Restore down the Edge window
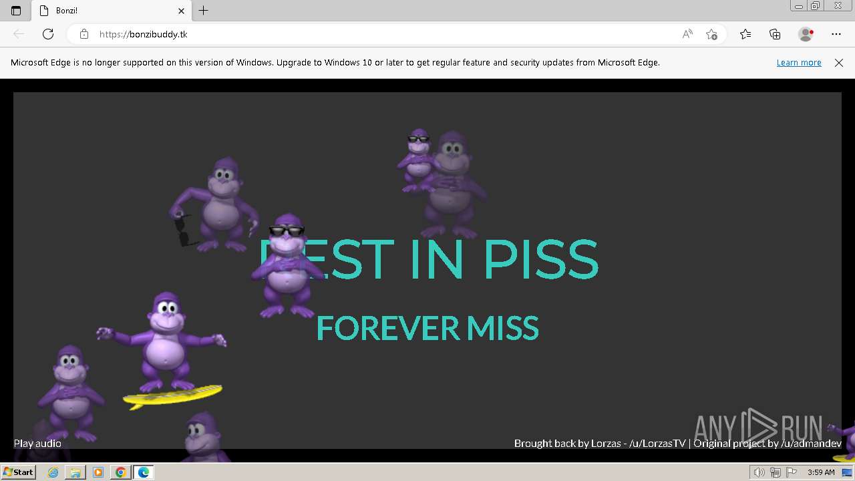 click(816, 6)
